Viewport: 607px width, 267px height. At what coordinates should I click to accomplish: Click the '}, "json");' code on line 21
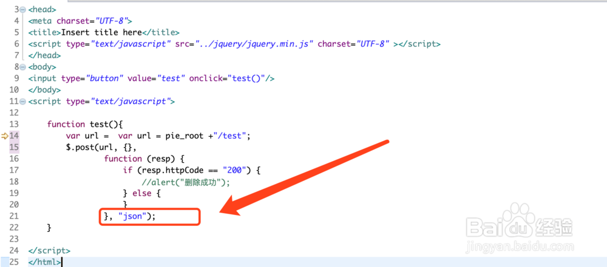click(130, 216)
